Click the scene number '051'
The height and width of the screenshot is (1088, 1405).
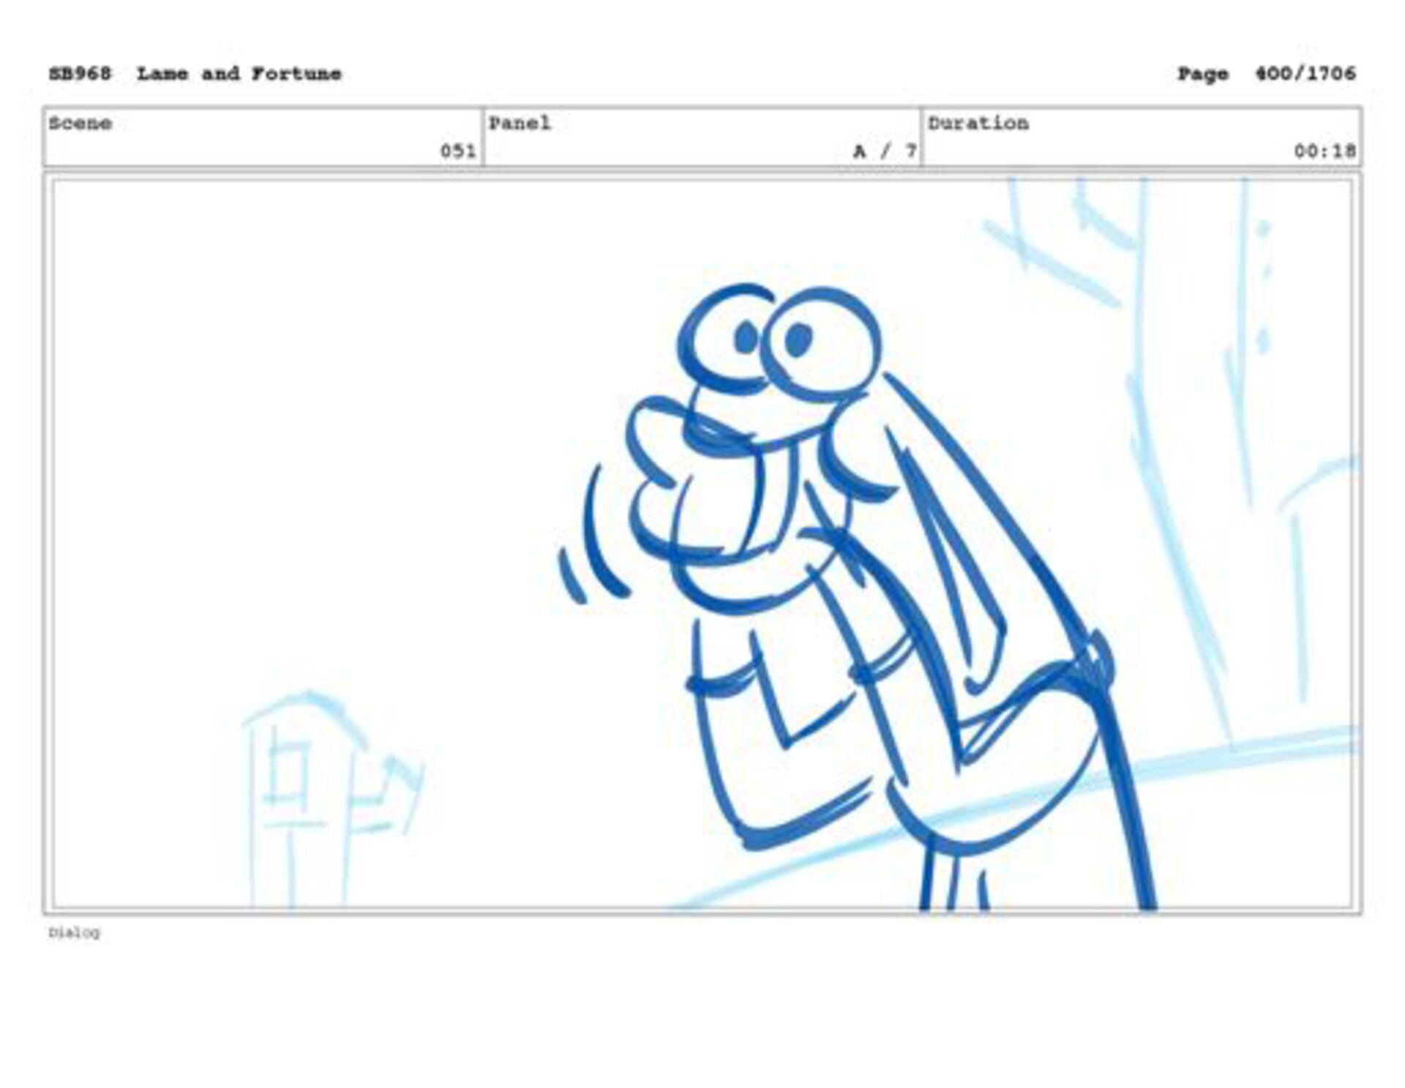pyautogui.click(x=458, y=151)
